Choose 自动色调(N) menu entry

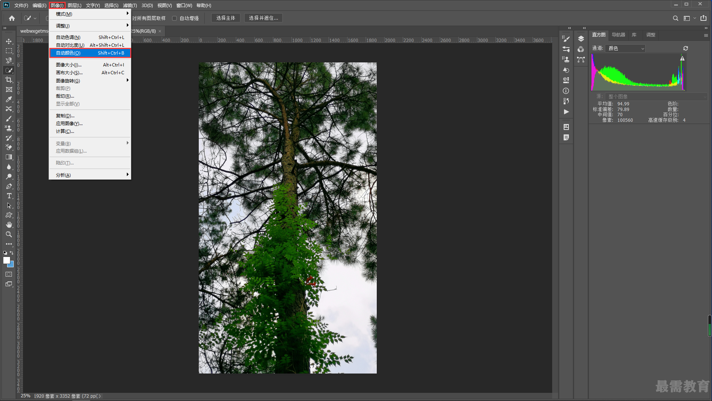[90, 37]
